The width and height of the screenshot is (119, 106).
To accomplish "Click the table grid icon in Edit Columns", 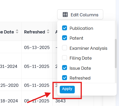I will pos(65,15).
